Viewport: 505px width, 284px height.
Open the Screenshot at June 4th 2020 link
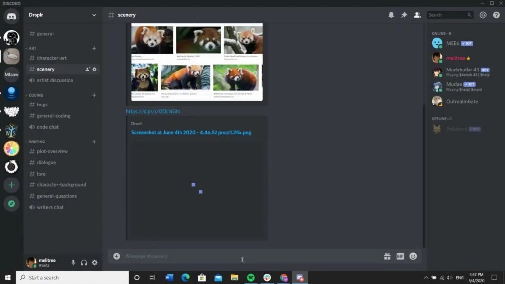[x=191, y=132]
